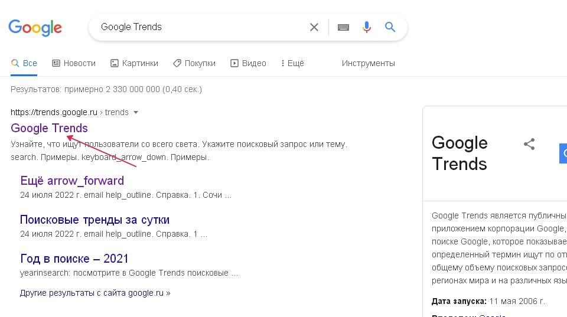Open the Ещё more options menu
Viewport: 567px width, 317px height.
coord(292,63)
